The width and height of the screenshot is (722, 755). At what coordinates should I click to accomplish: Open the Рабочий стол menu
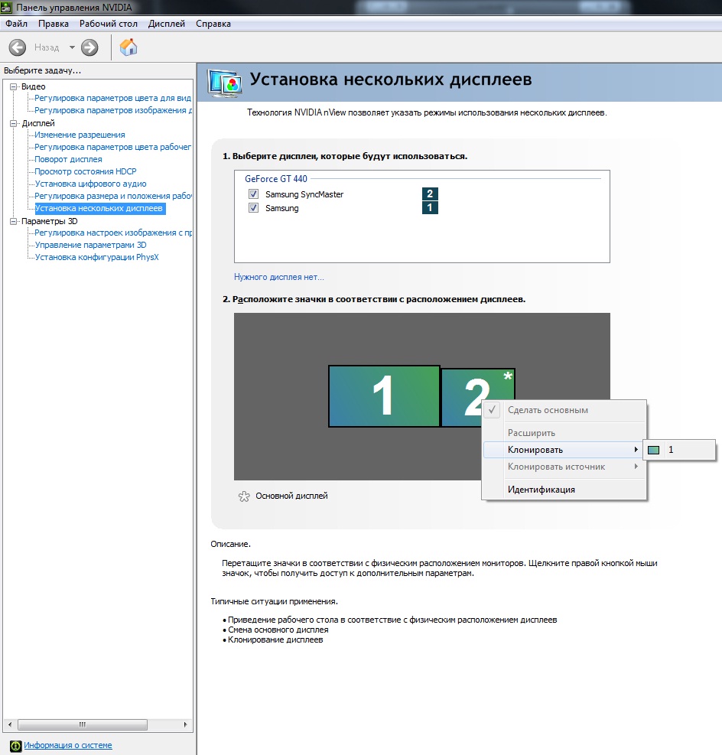(x=109, y=24)
